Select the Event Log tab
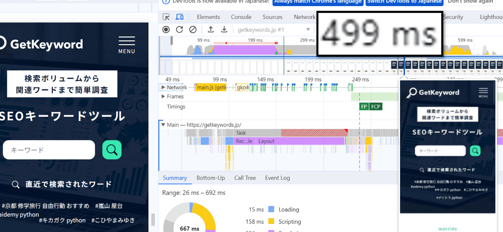The image size is (503, 232). (277, 178)
